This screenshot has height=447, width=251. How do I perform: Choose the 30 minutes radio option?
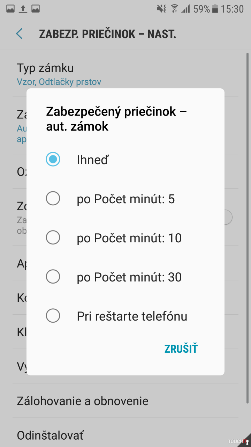[53, 277]
